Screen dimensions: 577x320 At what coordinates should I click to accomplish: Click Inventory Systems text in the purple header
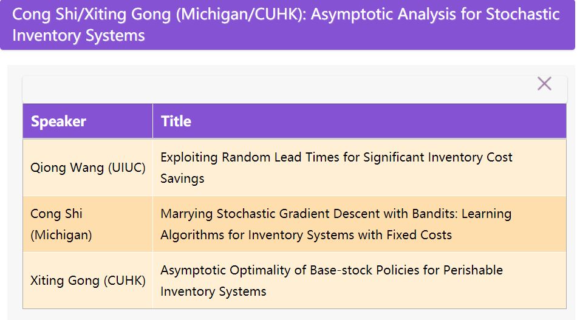coord(78,35)
